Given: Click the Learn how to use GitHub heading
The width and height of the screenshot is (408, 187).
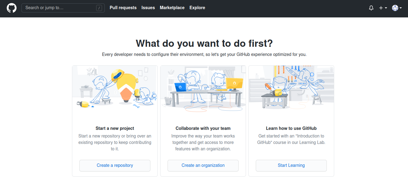Looking at the screenshot, I should (x=291, y=128).
